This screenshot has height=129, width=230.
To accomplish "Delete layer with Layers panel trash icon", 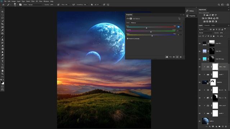I will tap(226, 126).
